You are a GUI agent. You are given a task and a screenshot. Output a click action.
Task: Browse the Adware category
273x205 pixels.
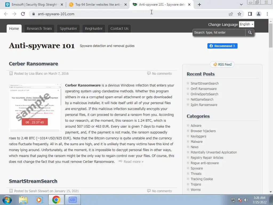pos(196,126)
